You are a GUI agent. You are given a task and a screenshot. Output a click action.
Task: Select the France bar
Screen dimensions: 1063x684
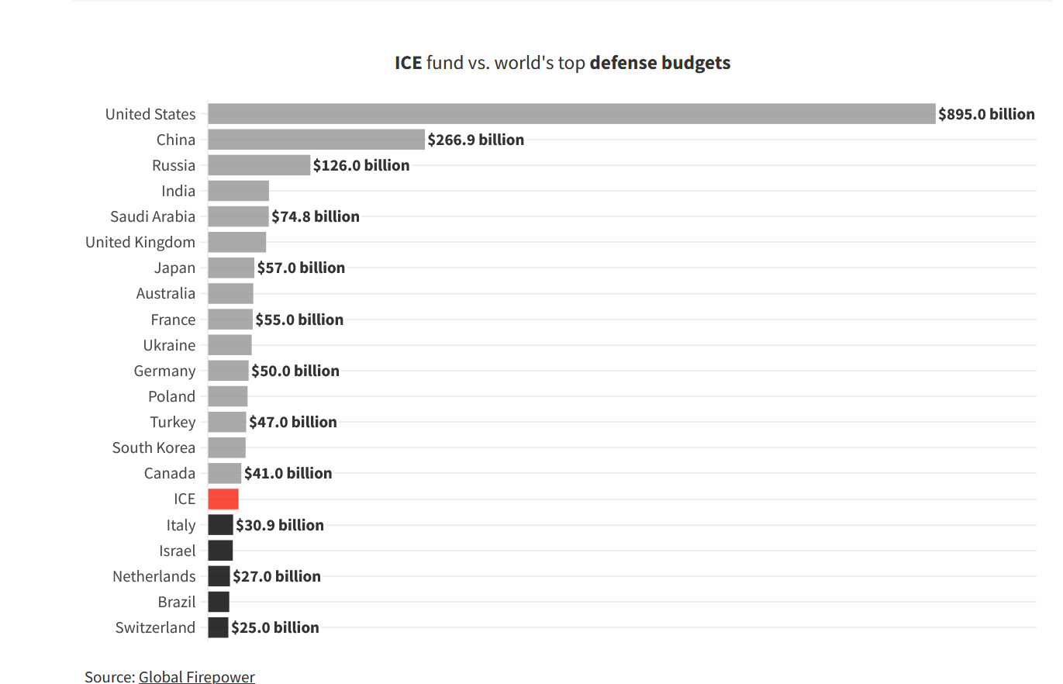230,320
